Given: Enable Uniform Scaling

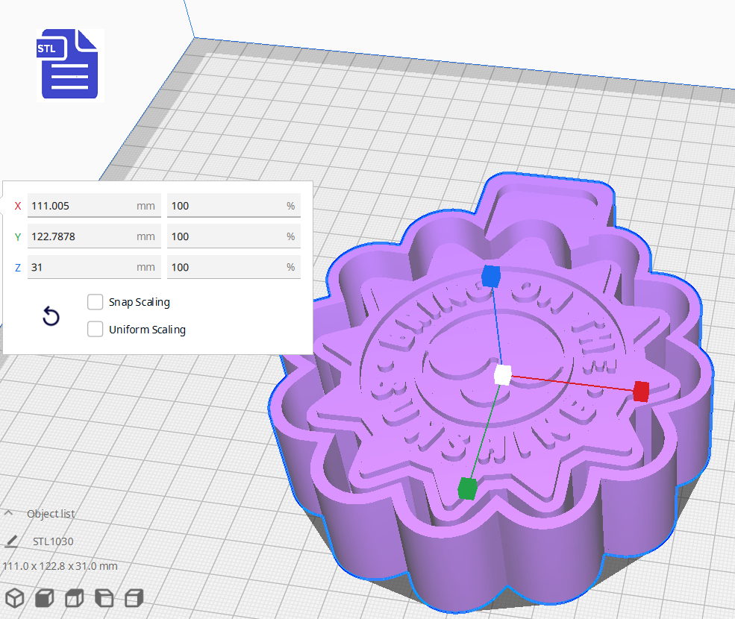Looking at the screenshot, I should 95,329.
